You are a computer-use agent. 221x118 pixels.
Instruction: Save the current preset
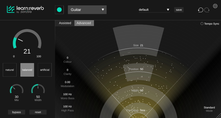(179, 10)
